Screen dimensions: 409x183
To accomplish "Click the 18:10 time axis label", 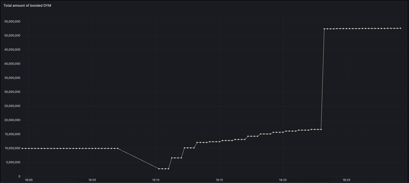I will [156, 180].
